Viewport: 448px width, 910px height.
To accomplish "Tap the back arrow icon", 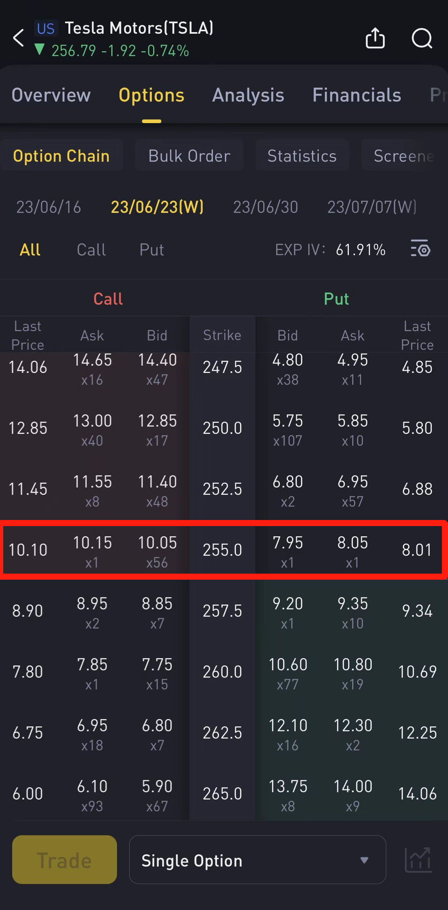I will click(x=19, y=39).
